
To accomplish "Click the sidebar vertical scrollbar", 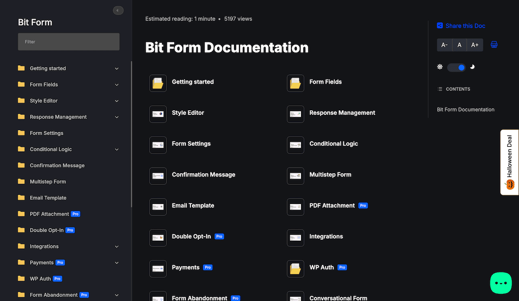I will 131,134.
